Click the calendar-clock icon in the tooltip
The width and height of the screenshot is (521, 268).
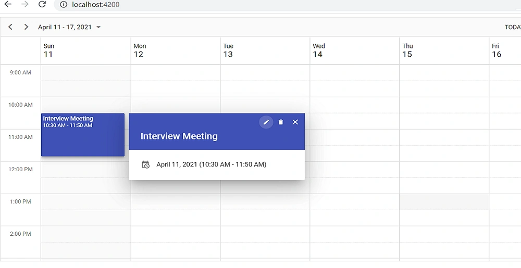click(145, 164)
